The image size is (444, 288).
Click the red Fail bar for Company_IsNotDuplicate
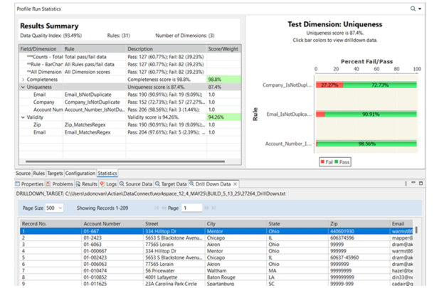(329, 85)
